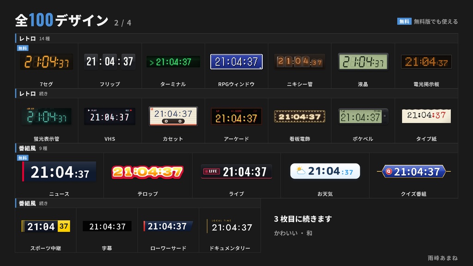473x266 pixels.
Task: Click the 全100デザイン title
Action: point(61,20)
